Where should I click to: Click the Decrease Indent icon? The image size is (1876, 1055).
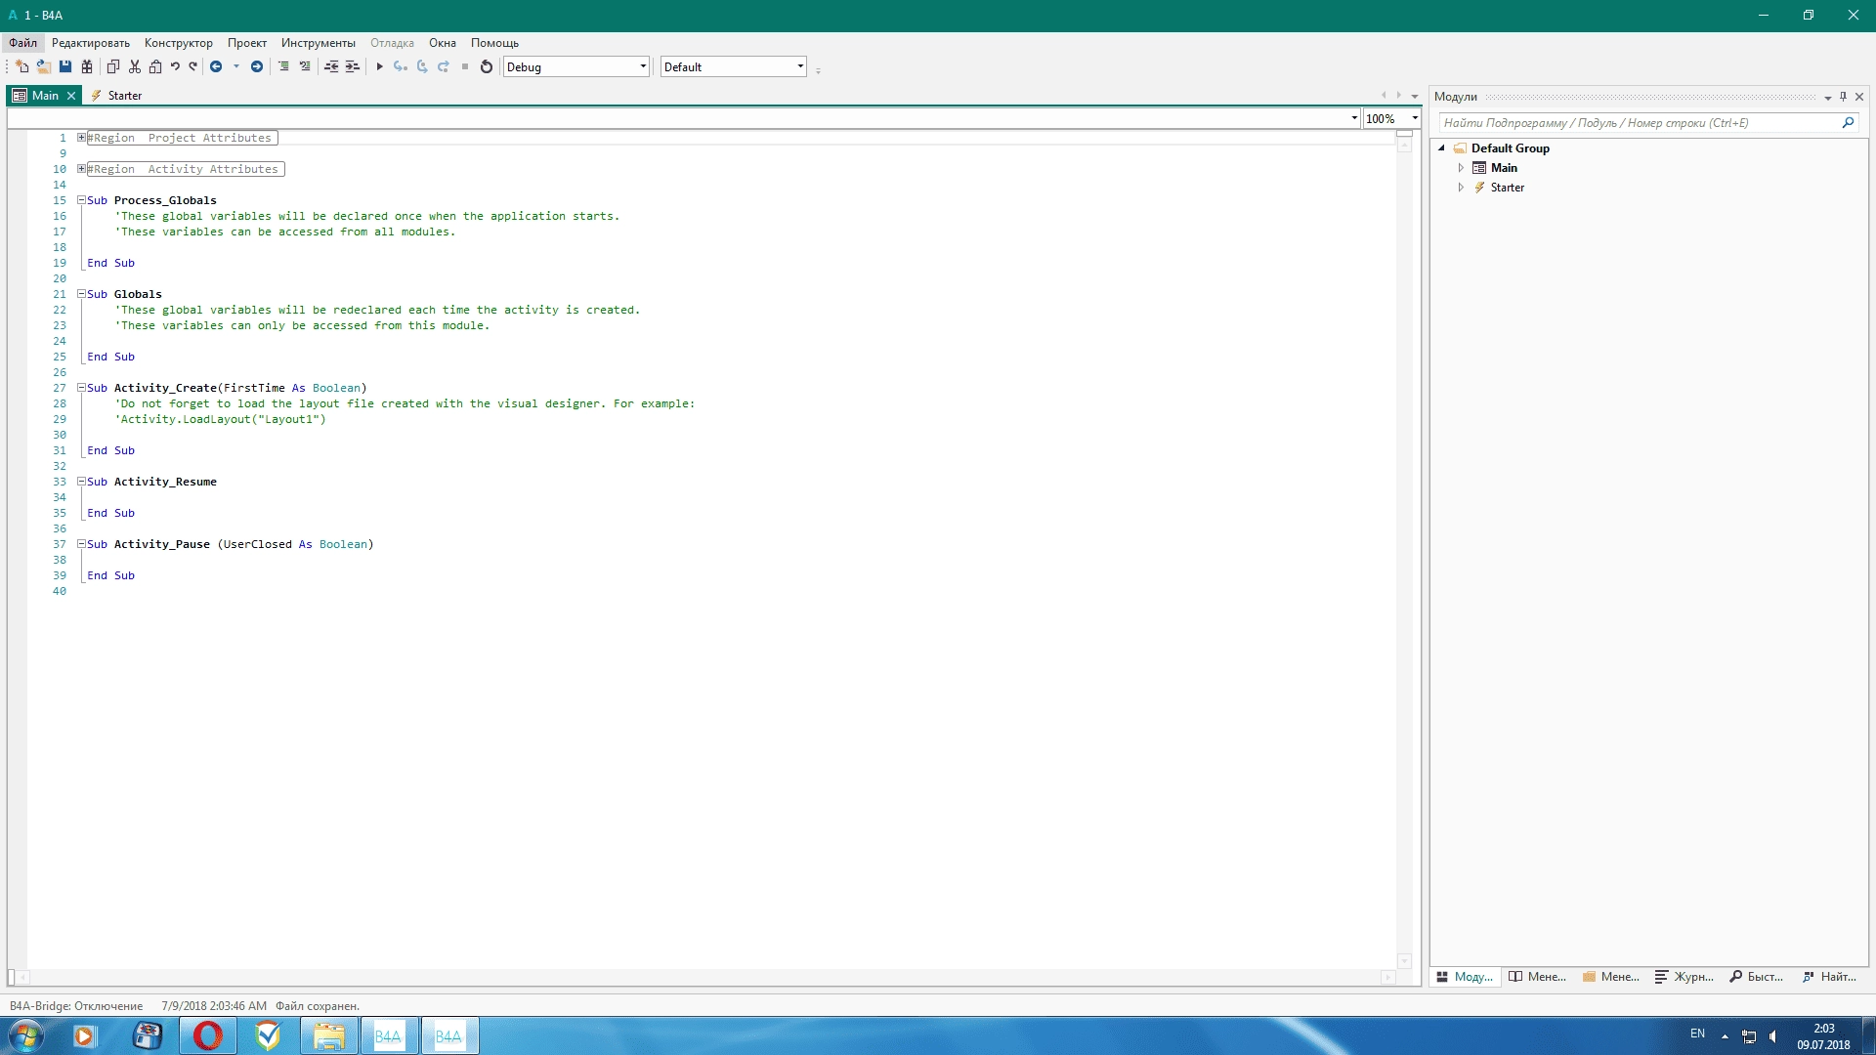point(331,66)
